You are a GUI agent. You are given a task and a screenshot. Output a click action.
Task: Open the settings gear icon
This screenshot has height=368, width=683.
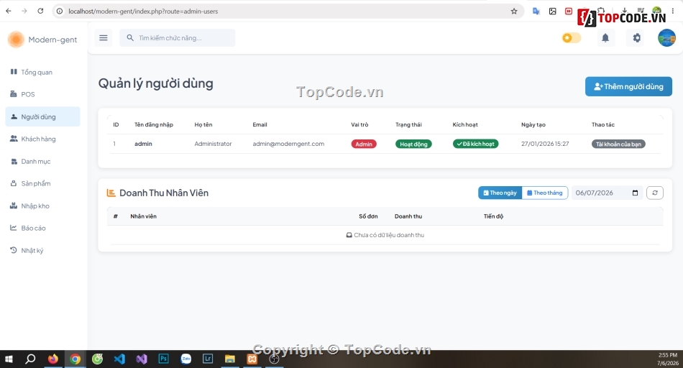(636, 38)
